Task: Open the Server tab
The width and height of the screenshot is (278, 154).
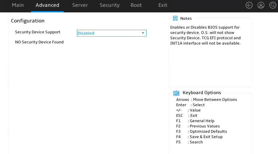Action: click(80, 5)
